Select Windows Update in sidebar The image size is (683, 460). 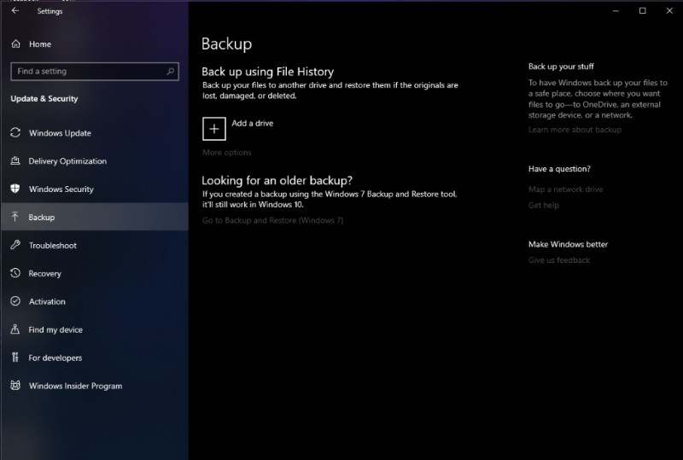[x=60, y=133]
